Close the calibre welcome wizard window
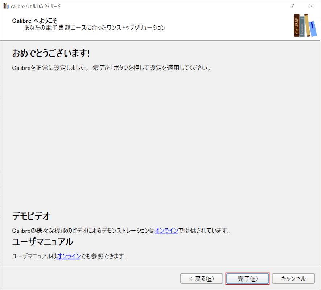The height and width of the screenshot is (290, 321). click(311, 6)
